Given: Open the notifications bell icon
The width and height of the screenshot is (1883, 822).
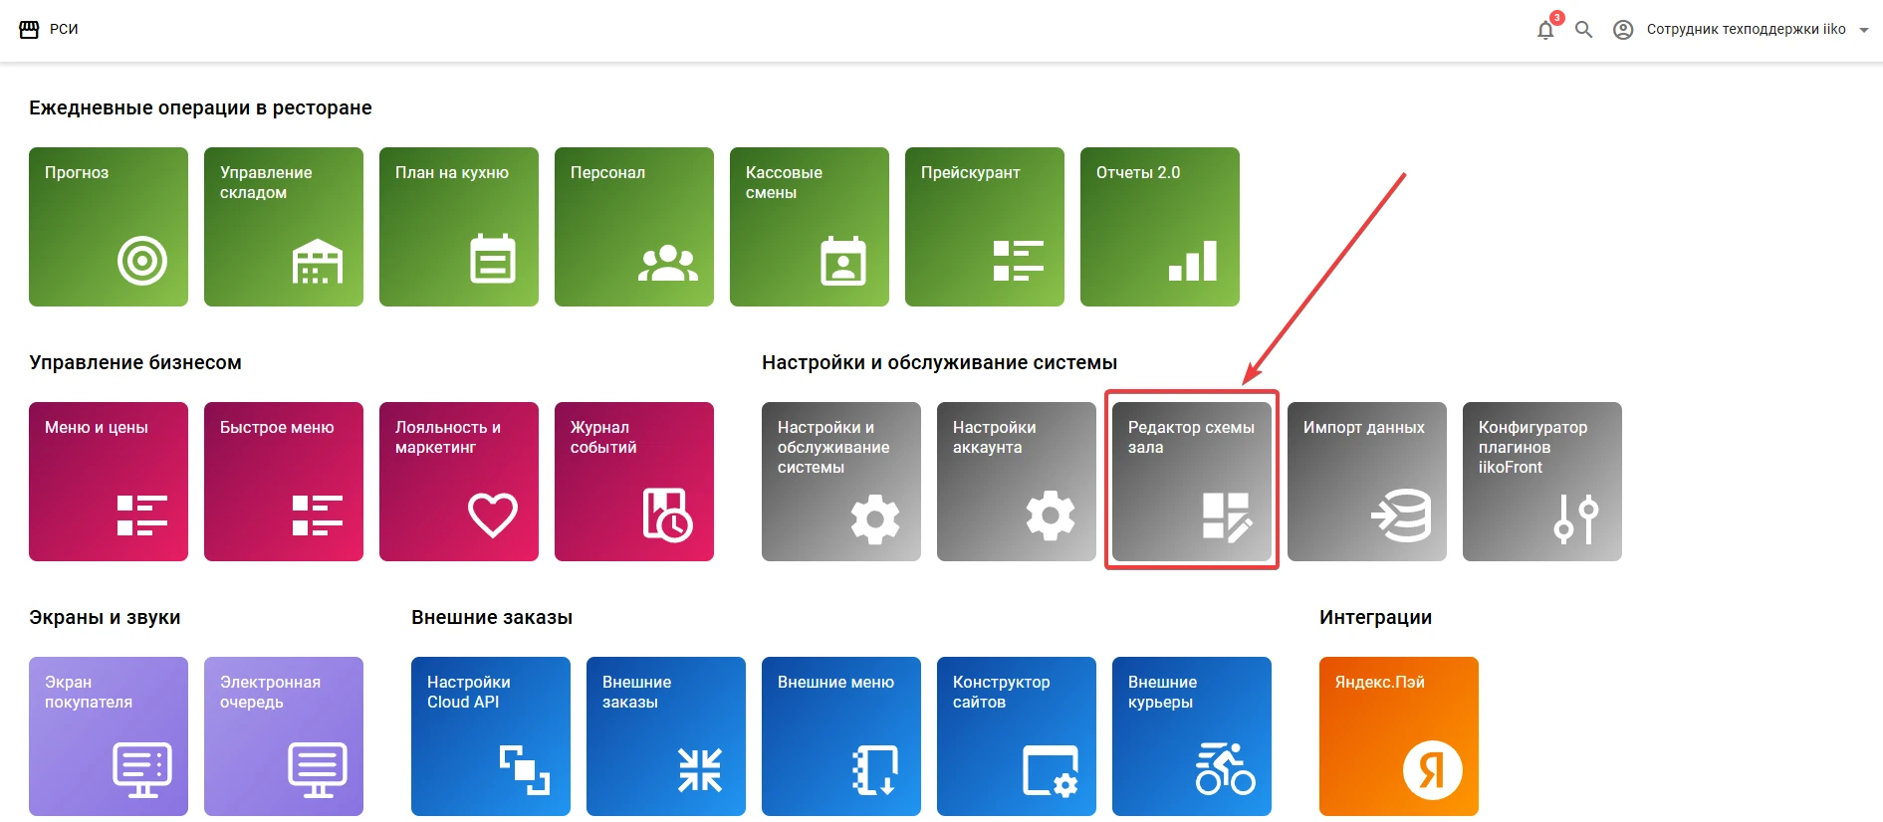Looking at the screenshot, I should (x=1545, y=30).
